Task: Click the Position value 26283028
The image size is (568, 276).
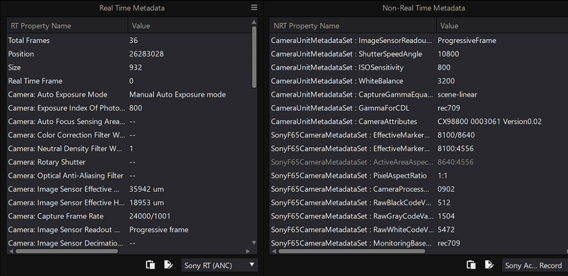Action: 146,54
